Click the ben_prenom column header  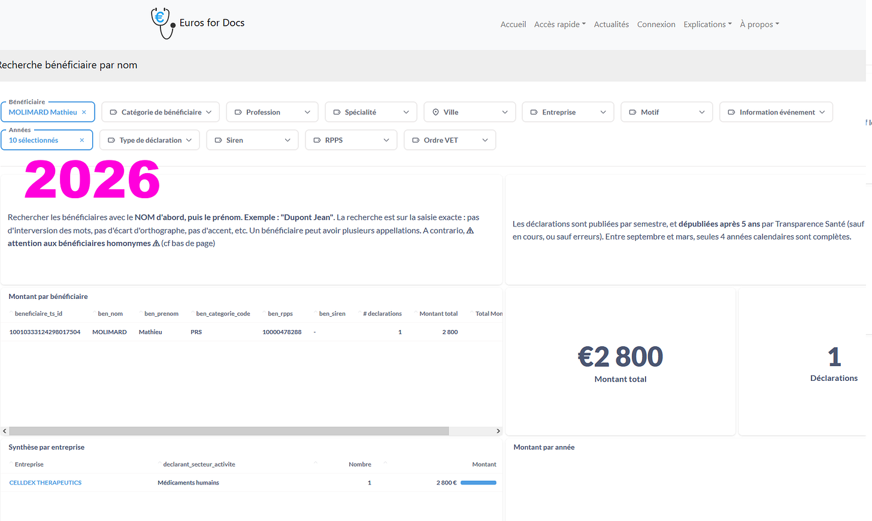coord(161,314)
